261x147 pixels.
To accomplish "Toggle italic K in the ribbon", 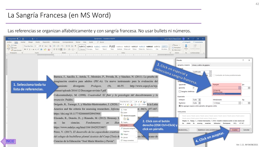I will 27,49.
